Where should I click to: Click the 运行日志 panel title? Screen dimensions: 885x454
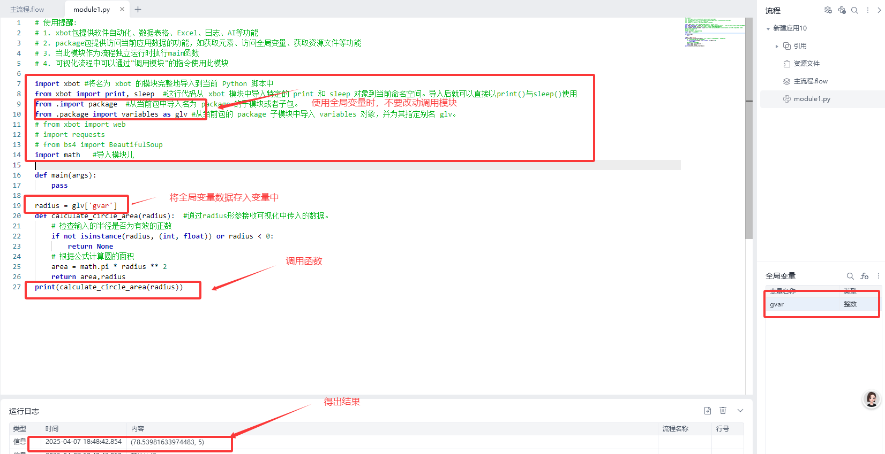tap(24, 411)
